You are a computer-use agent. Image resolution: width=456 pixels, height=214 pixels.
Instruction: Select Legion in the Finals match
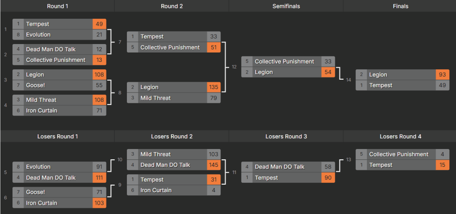[378, 75]
